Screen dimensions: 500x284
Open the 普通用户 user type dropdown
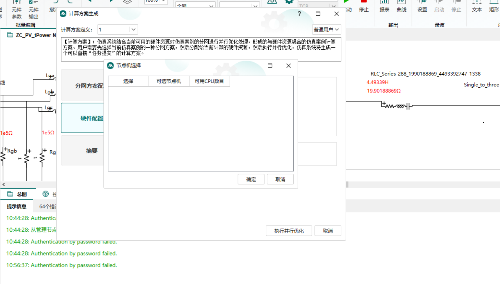click(326, 30)
